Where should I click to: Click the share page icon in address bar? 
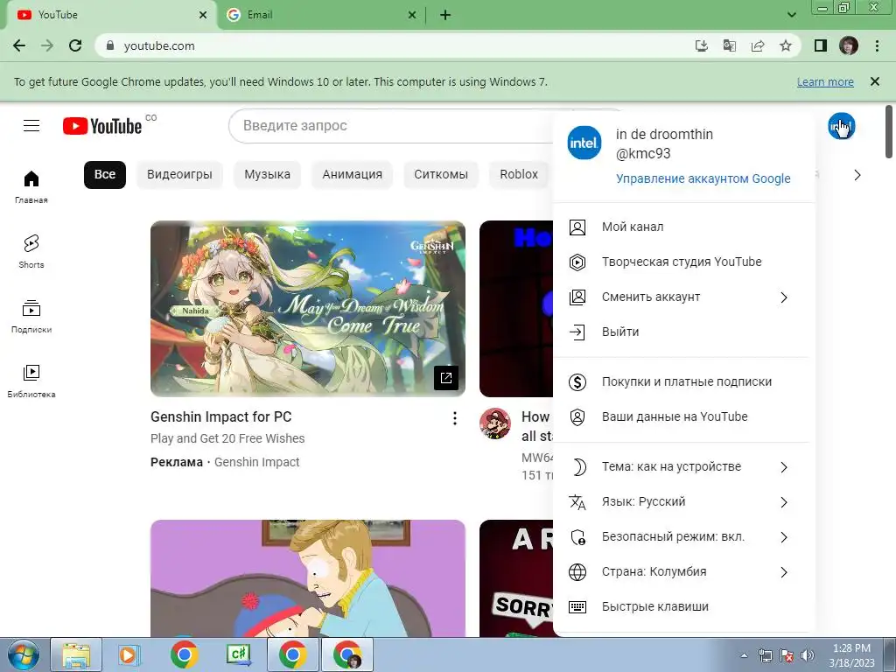pos(758,45)
